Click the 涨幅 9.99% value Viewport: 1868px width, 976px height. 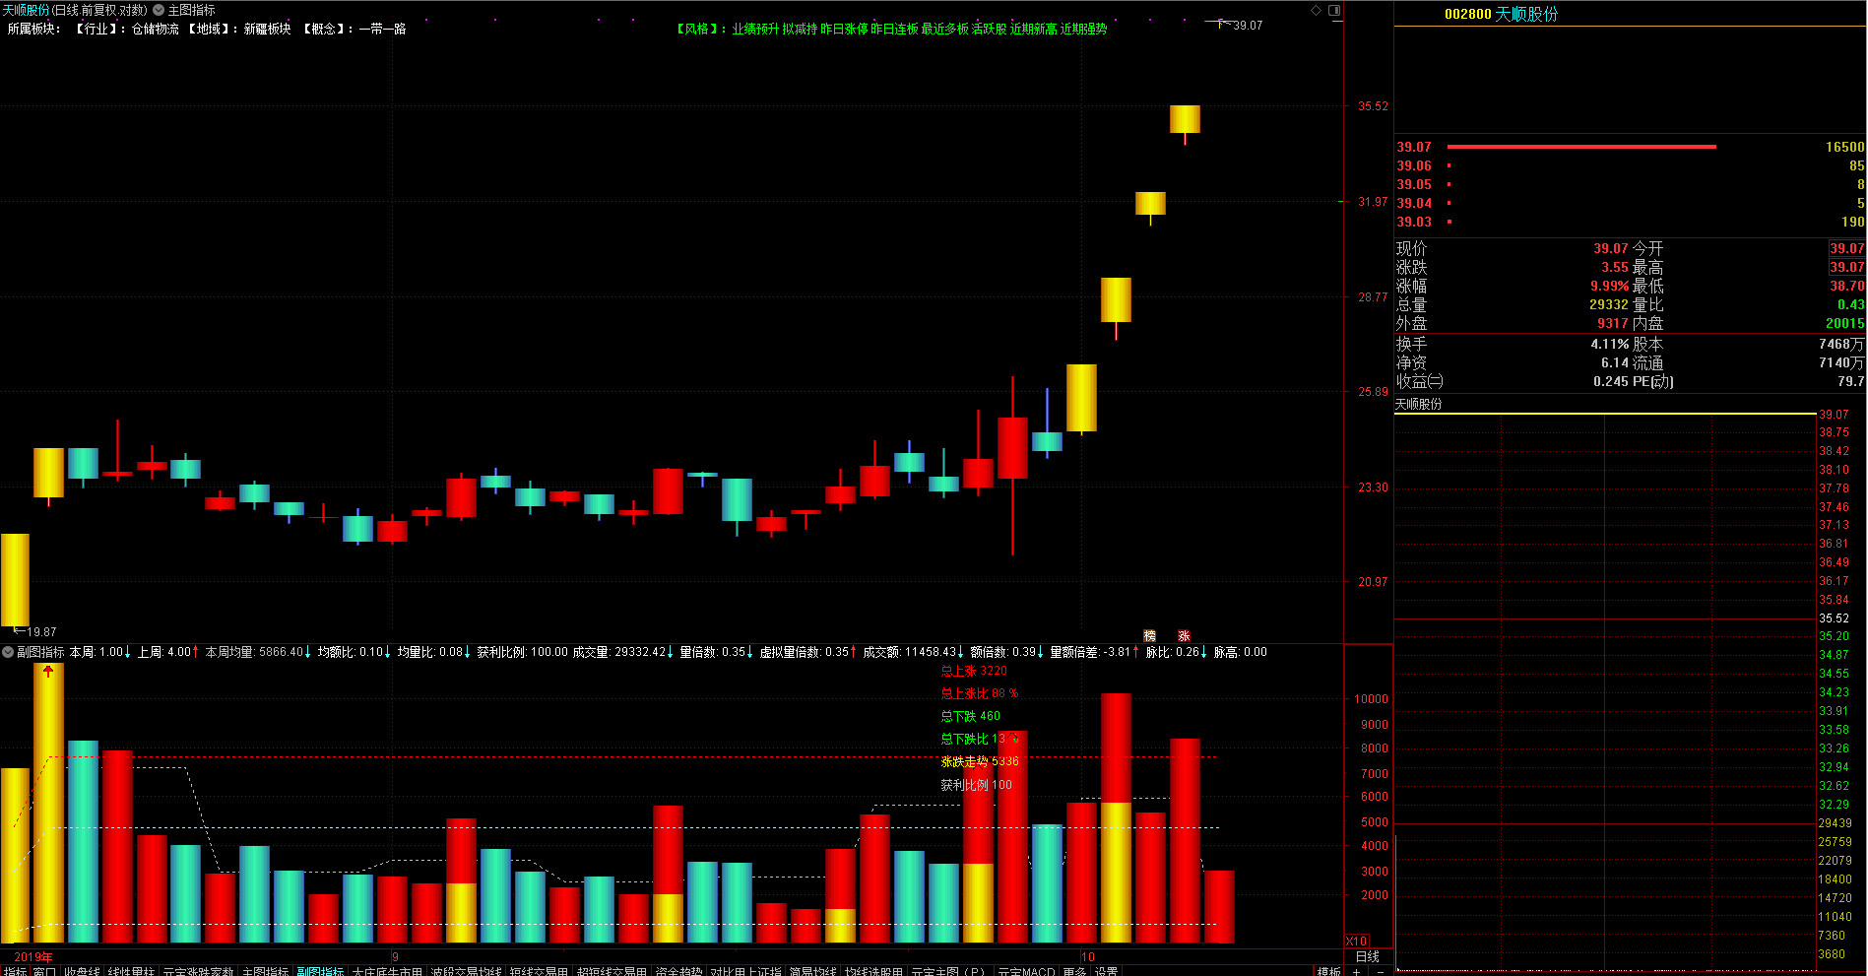coord(1609,286)
